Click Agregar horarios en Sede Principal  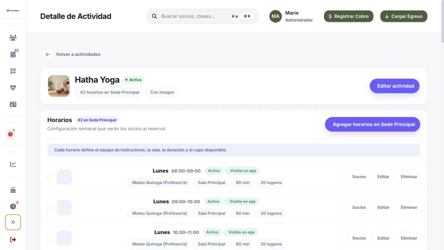pyautogui.click(x=372, y=124)
